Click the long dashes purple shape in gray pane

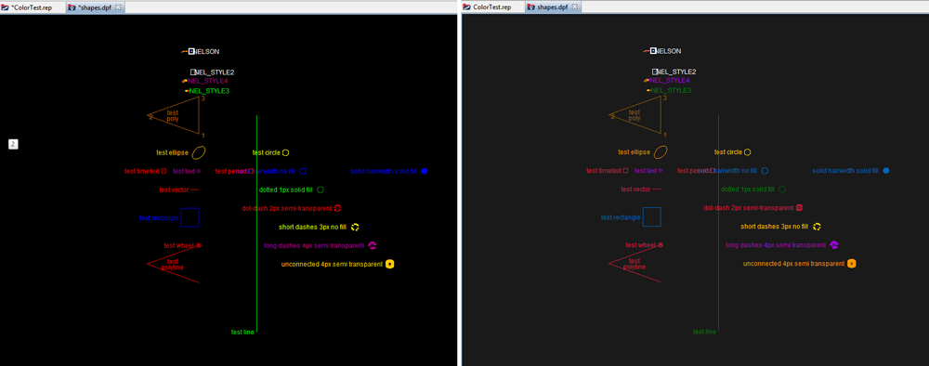point(834,244)
